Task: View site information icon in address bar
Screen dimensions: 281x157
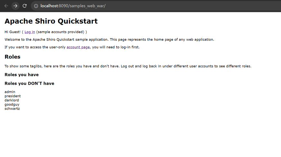Action: 36,6
